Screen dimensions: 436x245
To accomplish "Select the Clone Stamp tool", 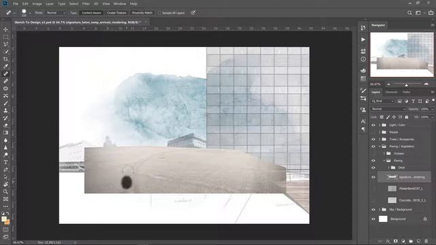I will (x=5, y=110).
